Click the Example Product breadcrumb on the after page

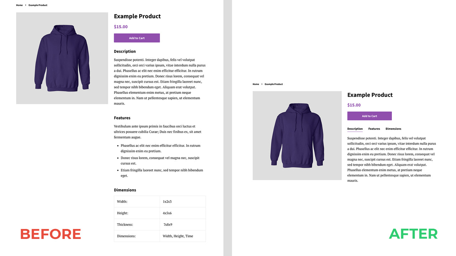point(274,84)
